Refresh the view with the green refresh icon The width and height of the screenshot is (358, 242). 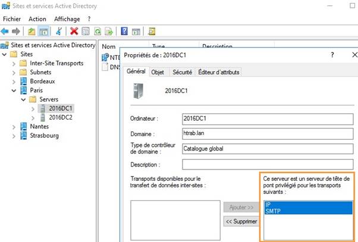[98, 32]
